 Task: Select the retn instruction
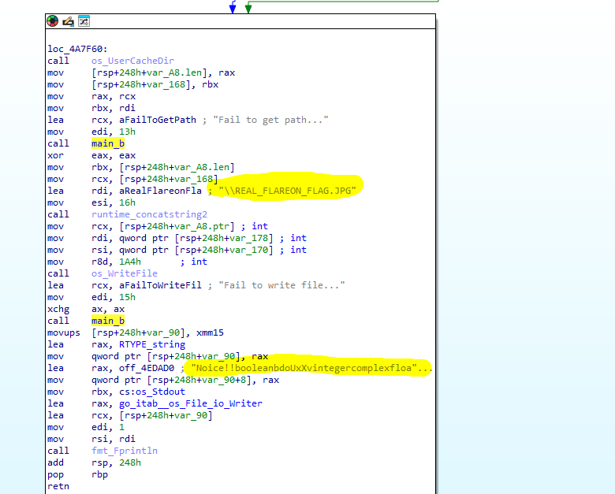tap(58, 486)
